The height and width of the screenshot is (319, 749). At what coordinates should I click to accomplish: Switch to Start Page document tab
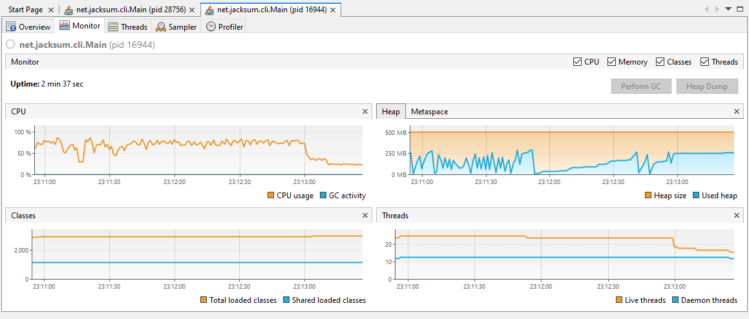pos(25,10)
